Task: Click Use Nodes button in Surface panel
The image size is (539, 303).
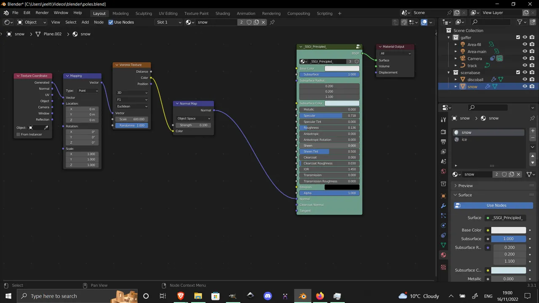Action: (494, 205)
